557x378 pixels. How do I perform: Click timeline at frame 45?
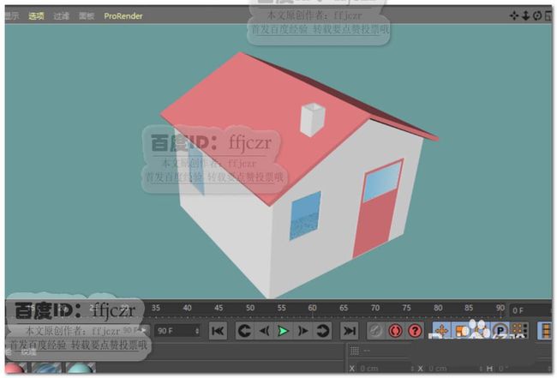pos(219,309)
